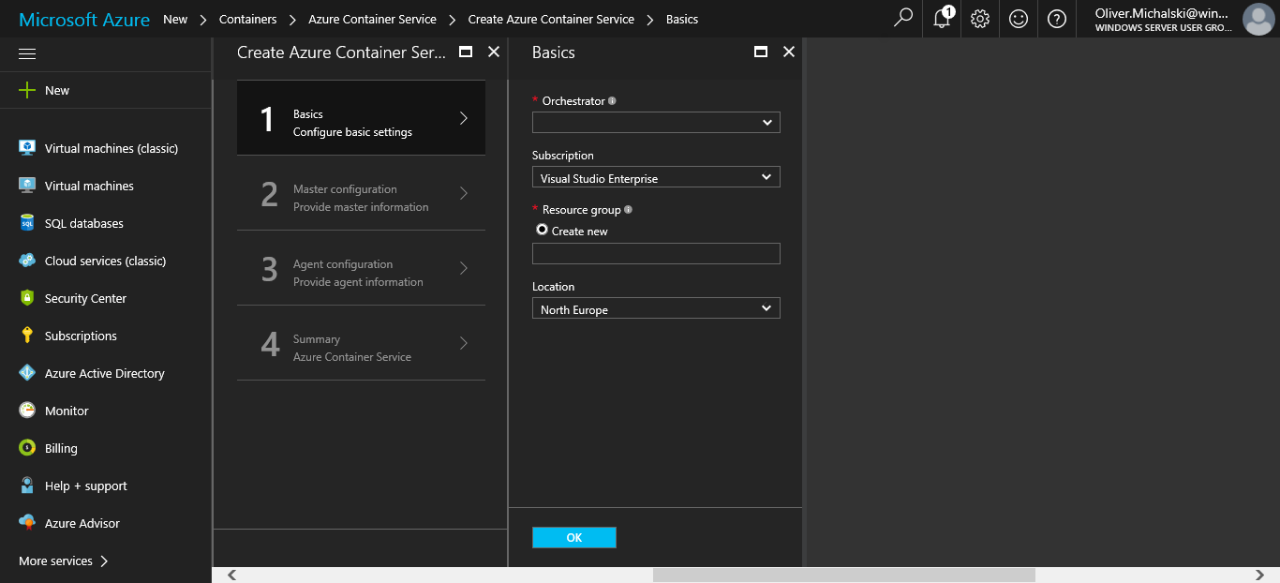The height and width of the screenshot is (583, 1280).
Task: Expand the Agent configuration step chevron
Action: click(x=464, y=268)
